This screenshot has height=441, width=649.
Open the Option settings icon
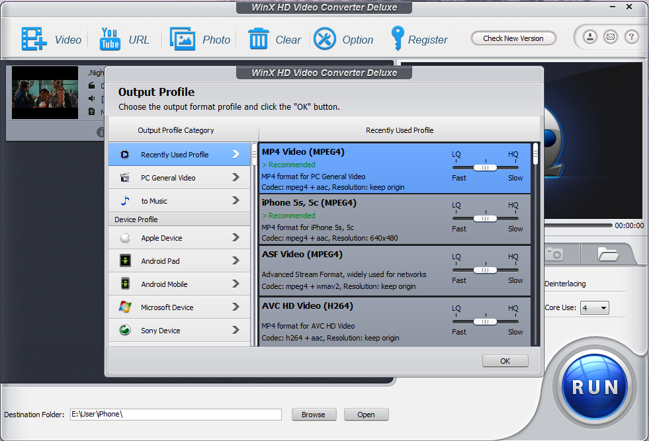tap(325, 39)
